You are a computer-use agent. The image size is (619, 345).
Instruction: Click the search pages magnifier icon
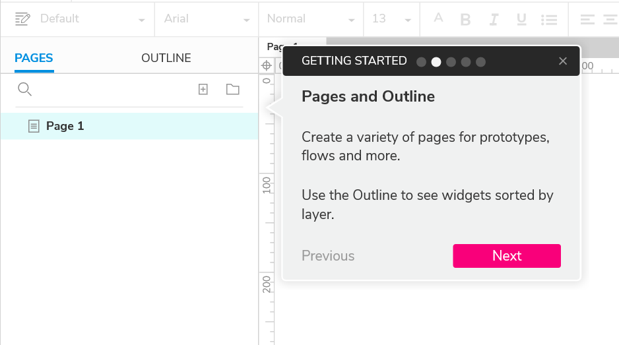click(x=24, y=89)
